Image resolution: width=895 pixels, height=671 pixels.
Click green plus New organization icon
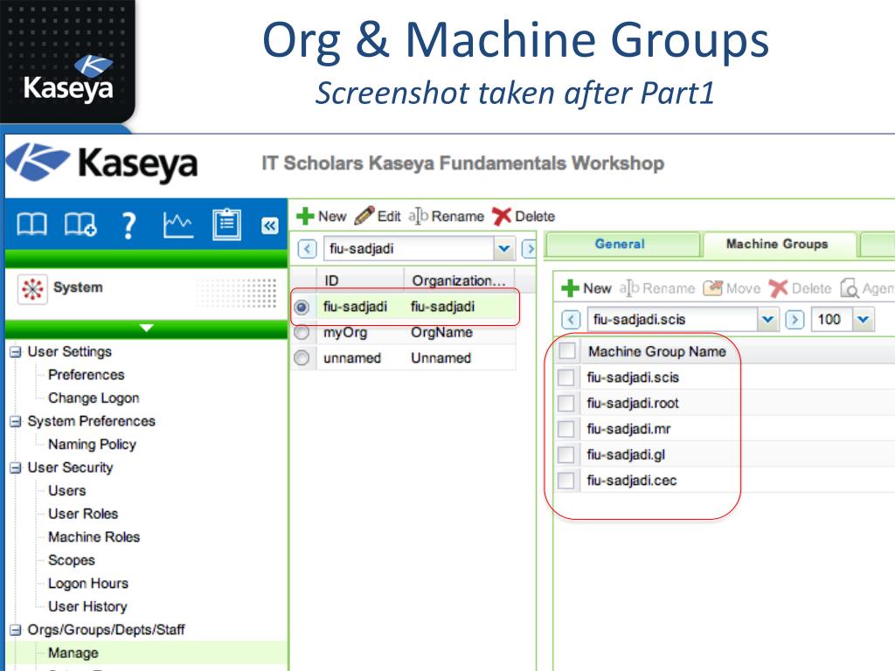[305, 217]
